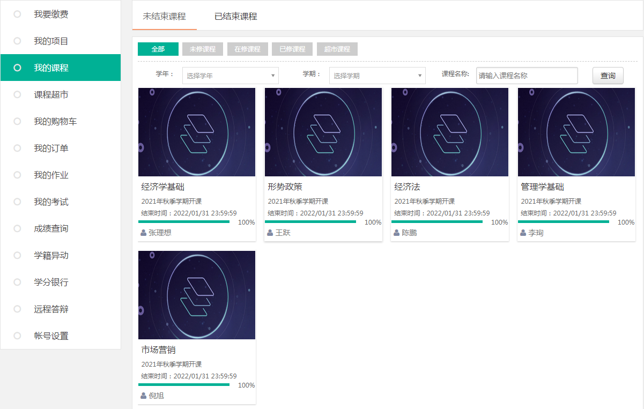Filter by 未修课程
This screenshot has height=409, width=644.
tap(203, 49)
